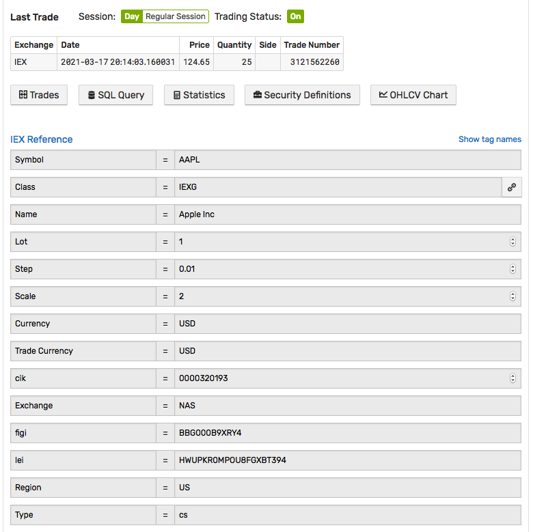Click the Step value stepper

coord(512,269)
